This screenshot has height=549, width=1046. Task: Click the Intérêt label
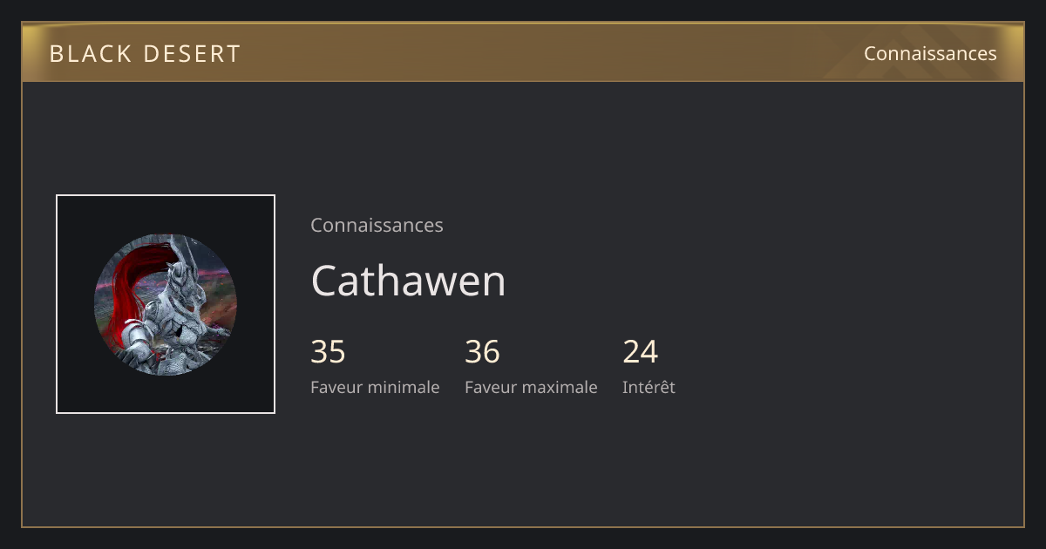(649, 387)
